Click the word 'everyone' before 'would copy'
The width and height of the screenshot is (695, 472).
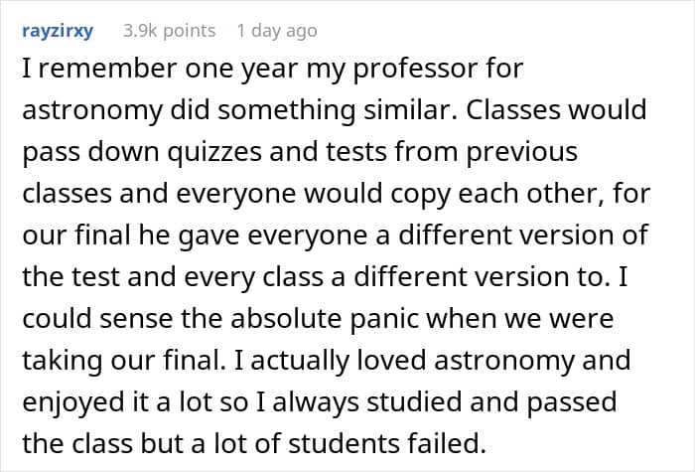tap(236, 195)
